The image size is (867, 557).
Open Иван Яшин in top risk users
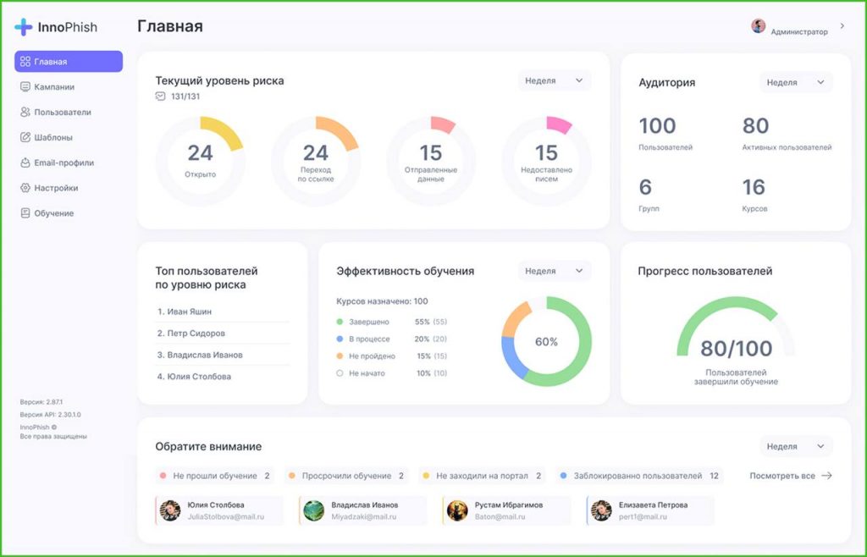coord(189,312)
